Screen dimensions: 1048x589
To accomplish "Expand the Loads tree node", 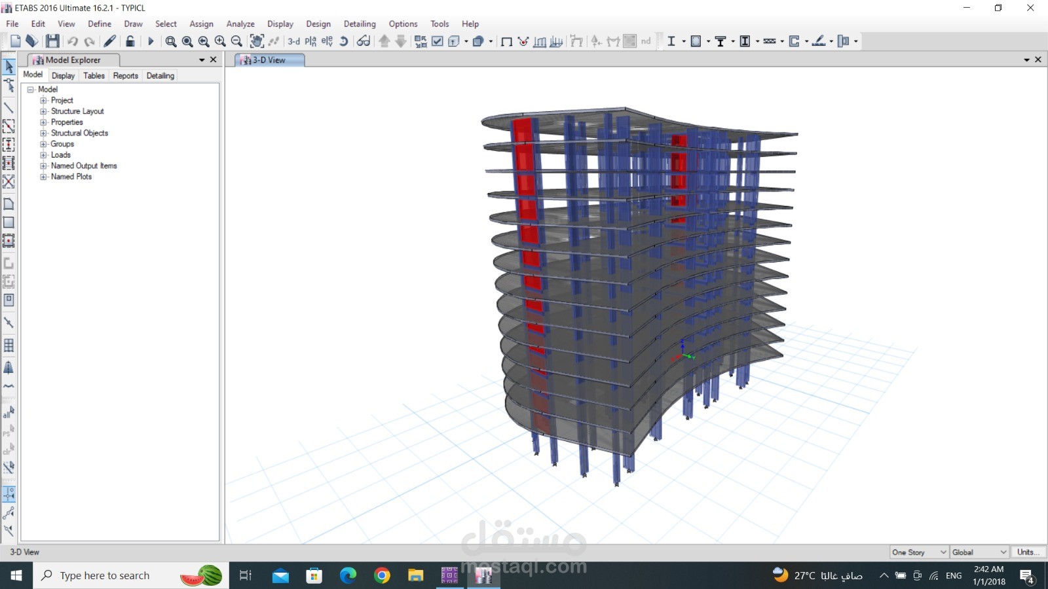I will pyautogui.click(x=43, y=155).
